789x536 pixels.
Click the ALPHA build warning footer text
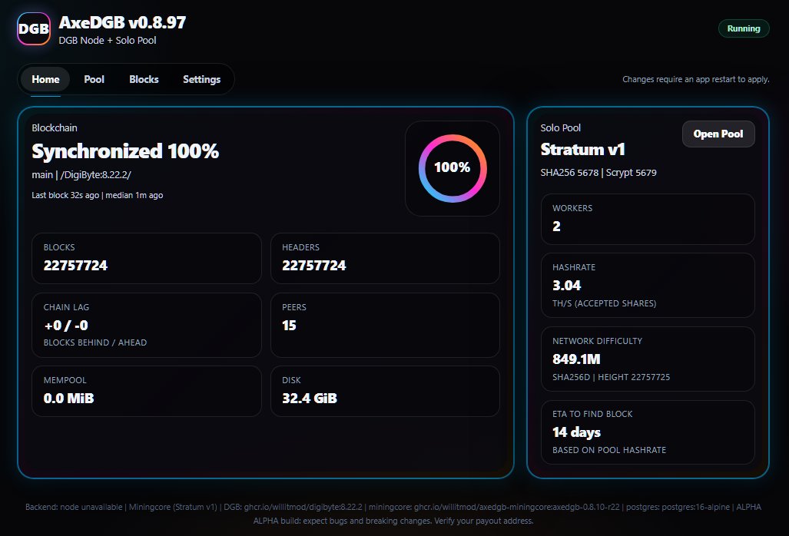click(x=393, y=521)
